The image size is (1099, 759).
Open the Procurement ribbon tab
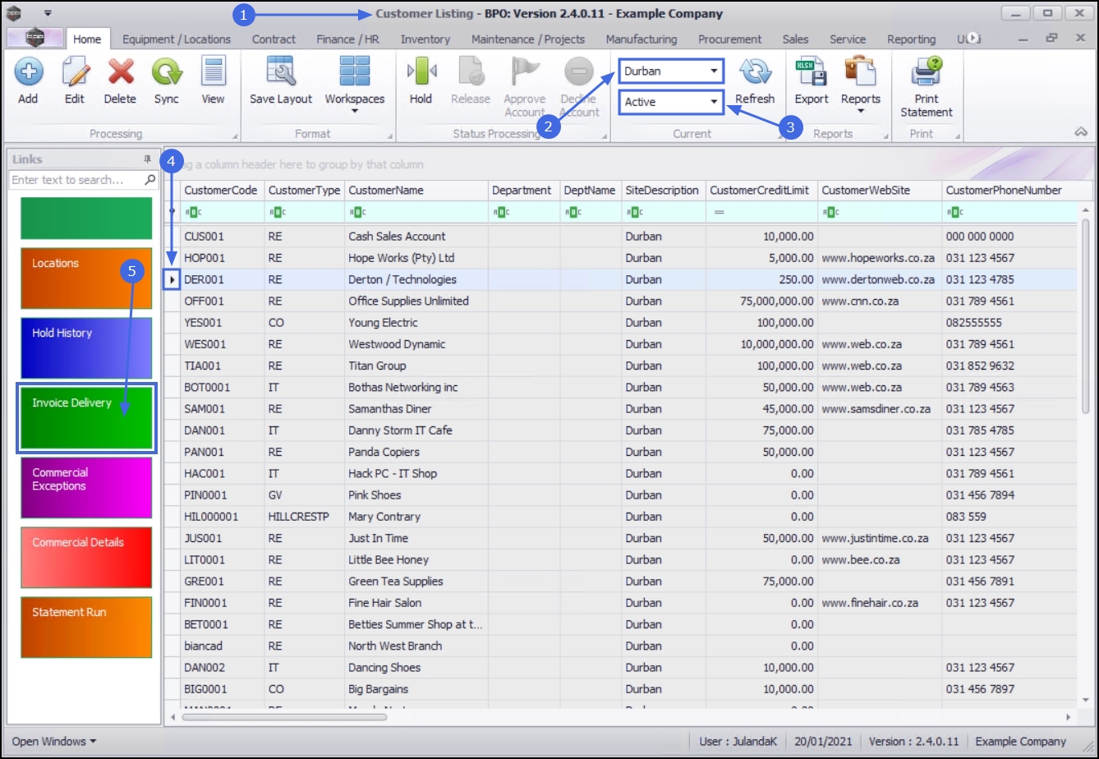(x=729, y=39)
